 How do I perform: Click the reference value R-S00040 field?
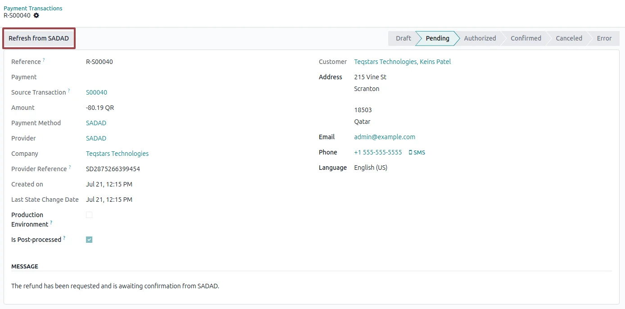click(x=100, y=62)
